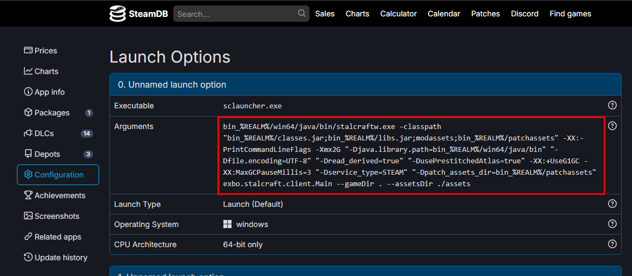Image resolution: width=632 pixels, height=276 pixels.
Task: Select the Update history sidebar tab
Action: coord(58,257)
